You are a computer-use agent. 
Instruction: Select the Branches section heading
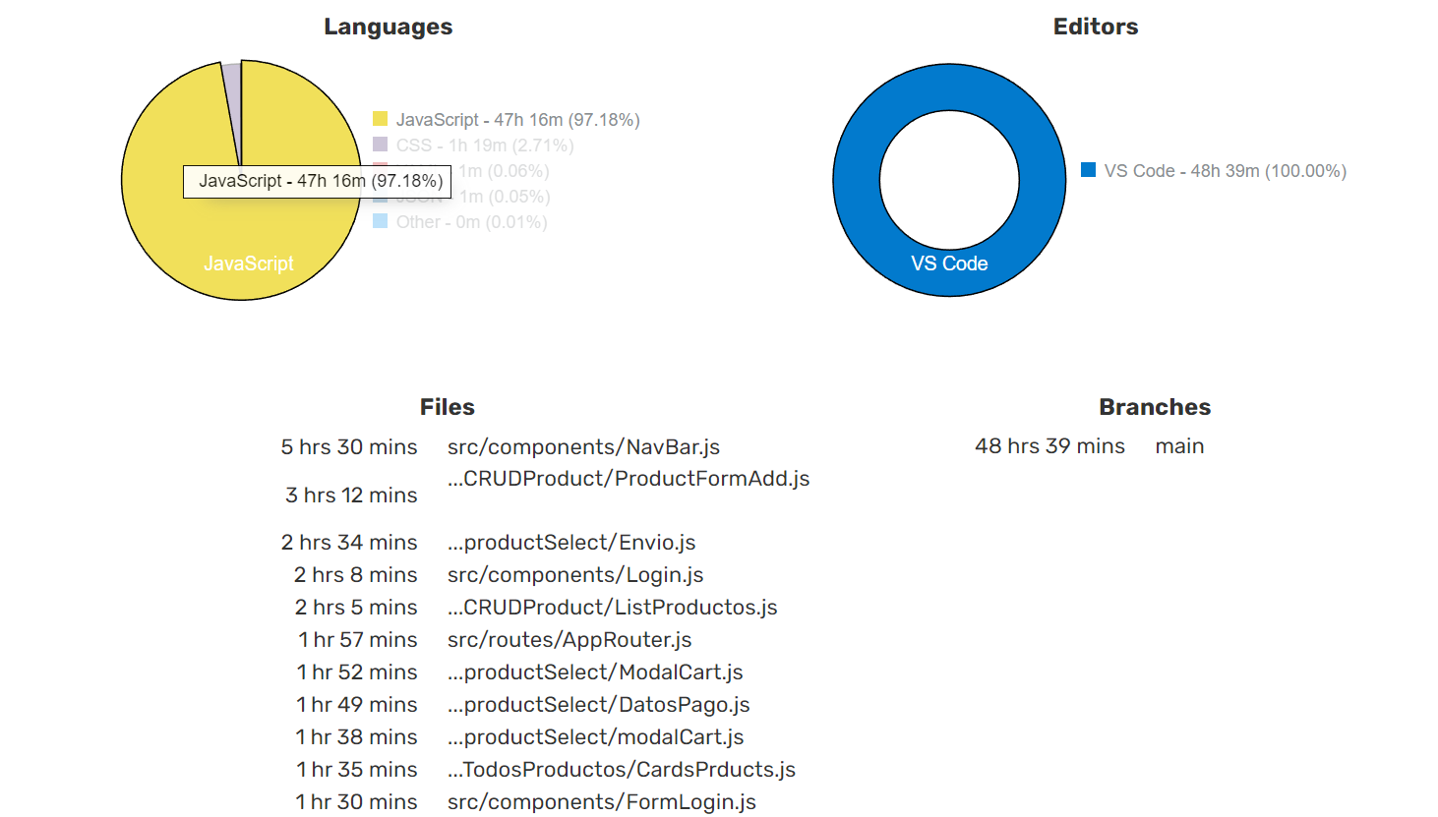[x=1155, y=406]
